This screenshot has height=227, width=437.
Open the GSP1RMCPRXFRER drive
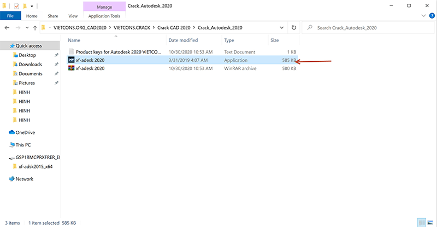tap(38, 157)
